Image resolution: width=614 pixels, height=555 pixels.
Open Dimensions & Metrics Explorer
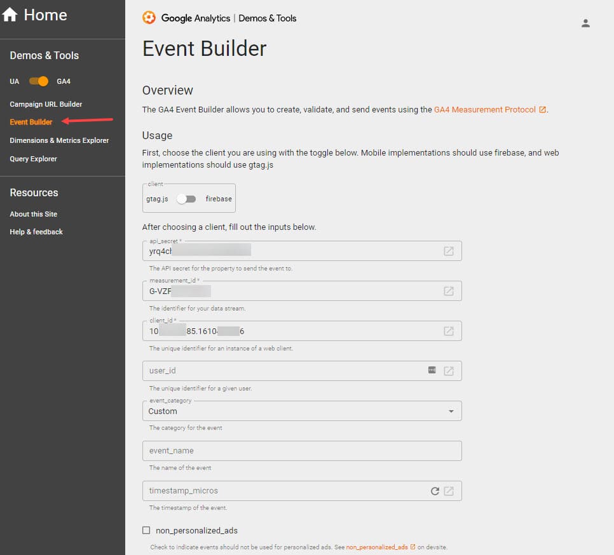click(59, 140)
